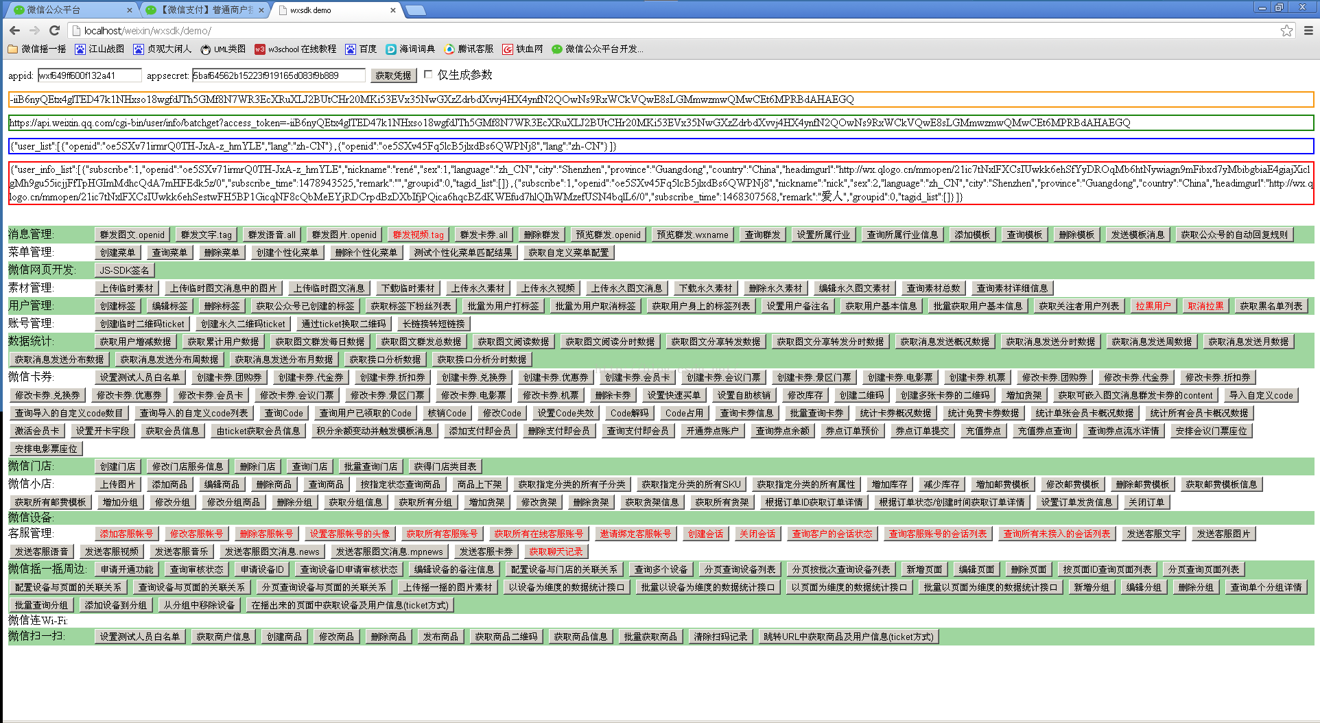Close the wxsdk demo tab
Viewport: 1320px width, 723px height.
pyautogui.click(x=393, y=10)
